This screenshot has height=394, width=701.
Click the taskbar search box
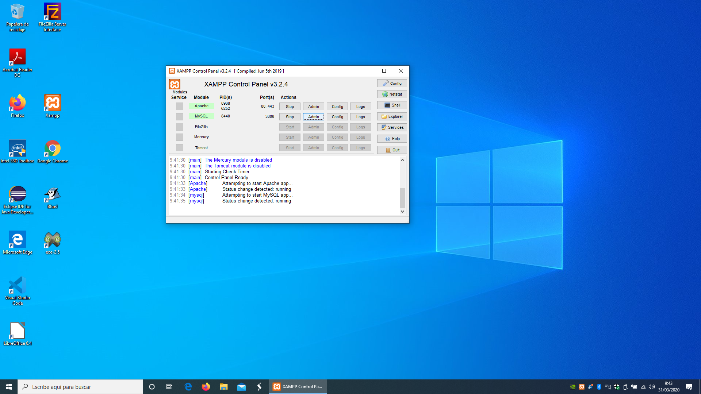click(80, 387)
